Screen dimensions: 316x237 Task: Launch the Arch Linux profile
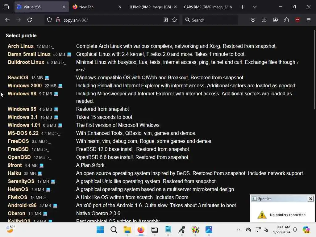pyautogui.click(x=21, y=46)
